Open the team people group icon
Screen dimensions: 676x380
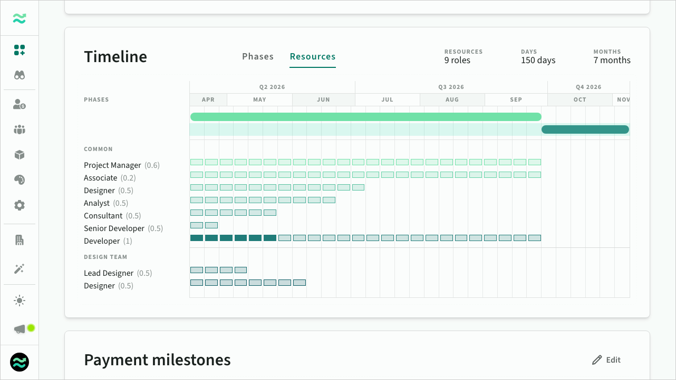[x=20, y=129]
